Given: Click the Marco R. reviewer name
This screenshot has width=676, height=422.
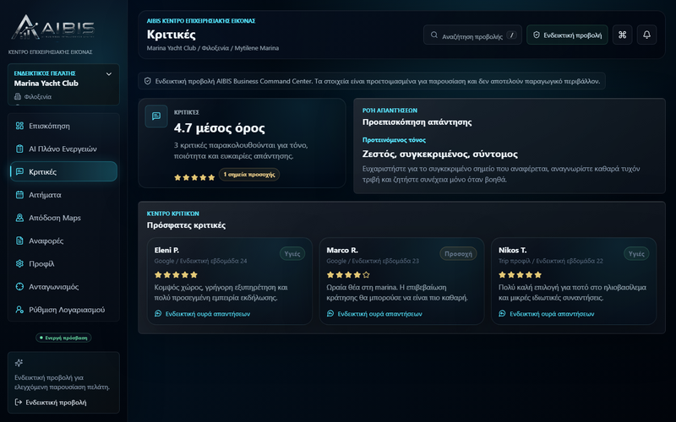Looking at the screenshot, I should point(342,250).
